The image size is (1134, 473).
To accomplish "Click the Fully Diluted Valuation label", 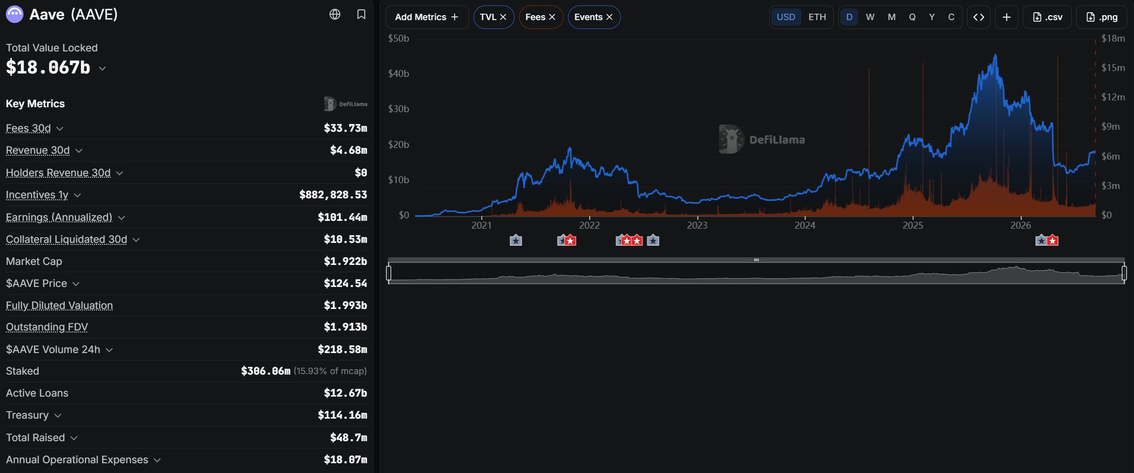I will [59, 306].
